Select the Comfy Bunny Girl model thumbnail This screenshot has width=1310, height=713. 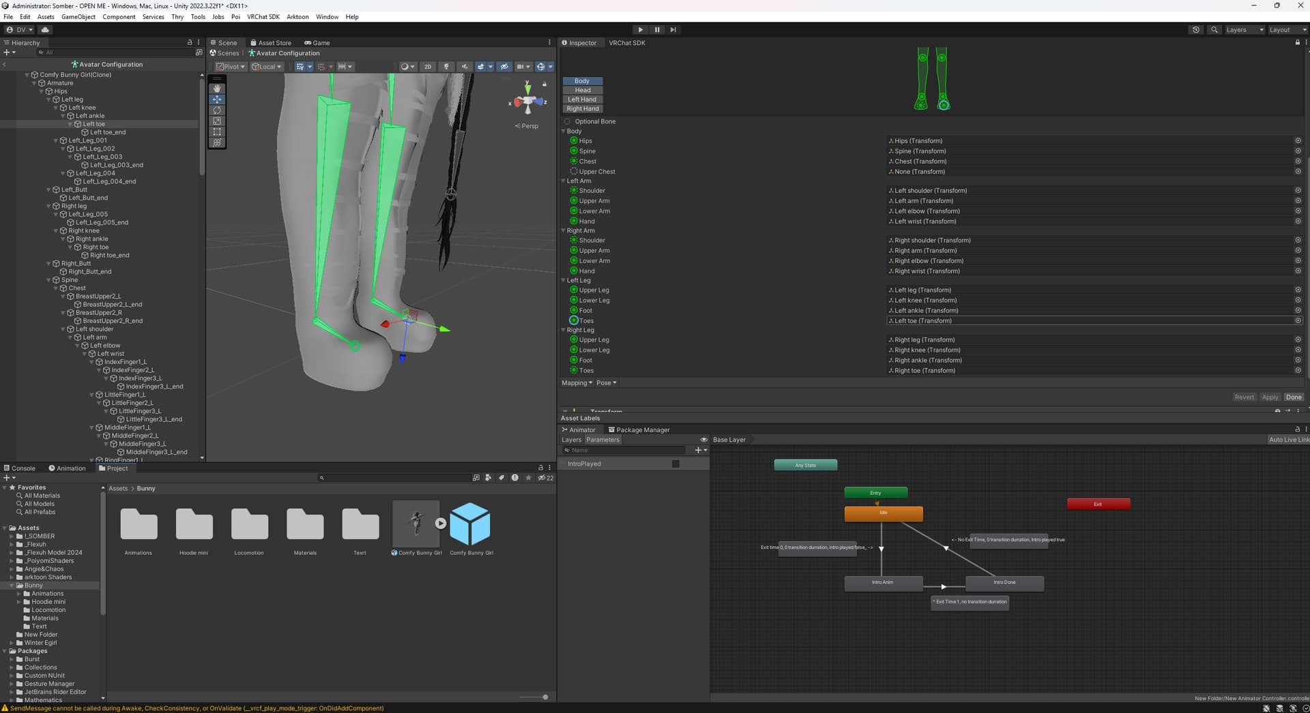[416, 524]
